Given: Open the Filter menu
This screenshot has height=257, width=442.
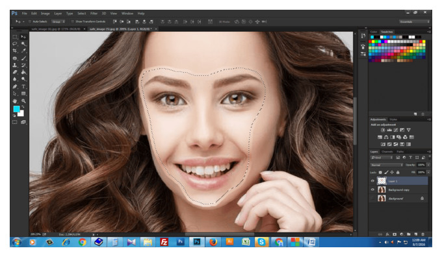Looking at the screenshot, I should [94, 13].
